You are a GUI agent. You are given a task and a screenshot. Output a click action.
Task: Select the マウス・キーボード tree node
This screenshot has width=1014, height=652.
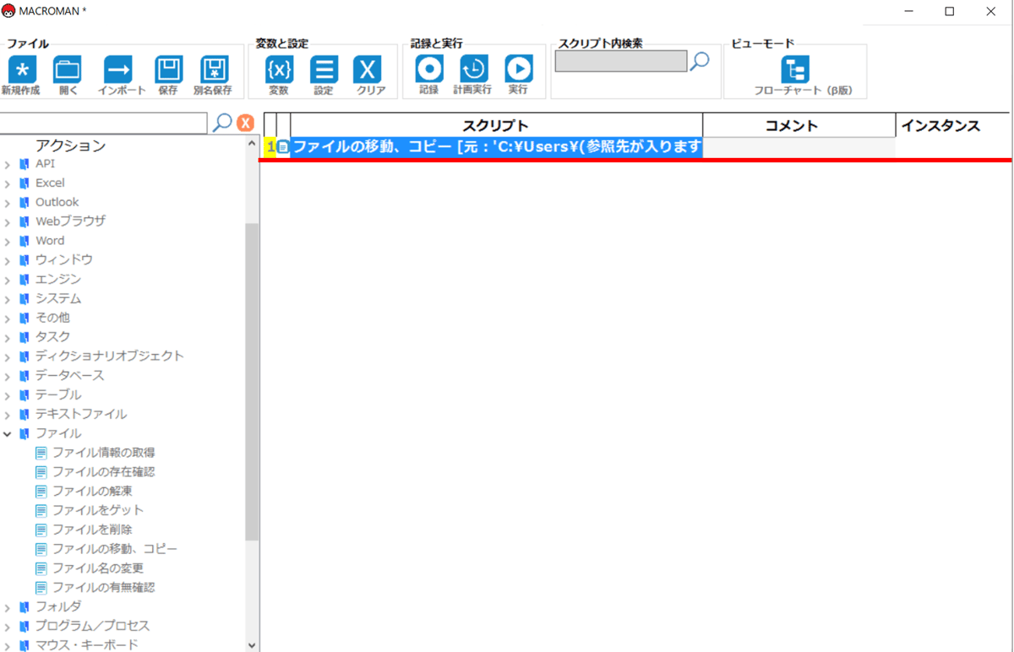point(87,644)
